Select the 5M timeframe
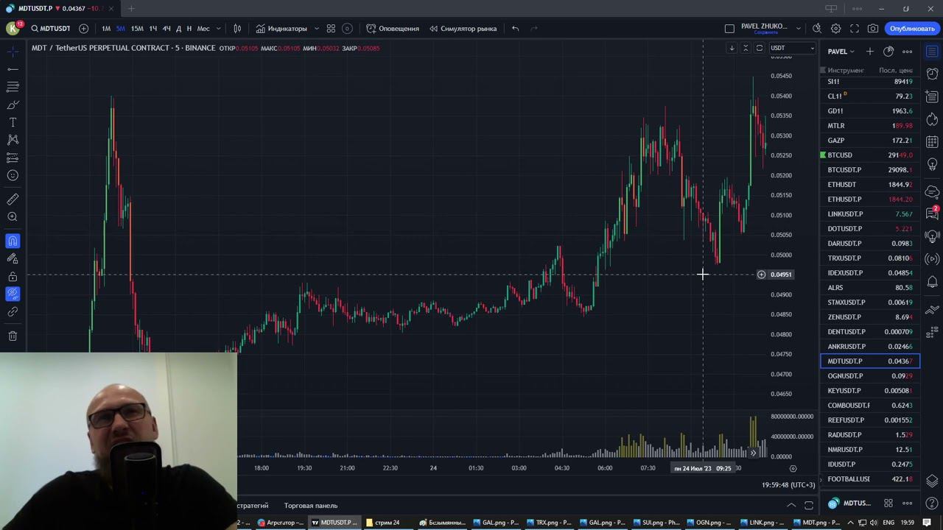This screenshot has width=943, height=530. click(121, 29)
